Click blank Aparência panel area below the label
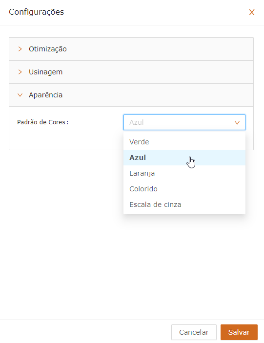Viewport: 264px width, 343px height. point(65,139)
